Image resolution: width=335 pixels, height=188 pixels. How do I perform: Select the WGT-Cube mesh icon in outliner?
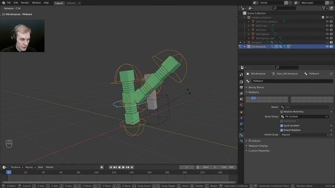(x=273, y=26)
